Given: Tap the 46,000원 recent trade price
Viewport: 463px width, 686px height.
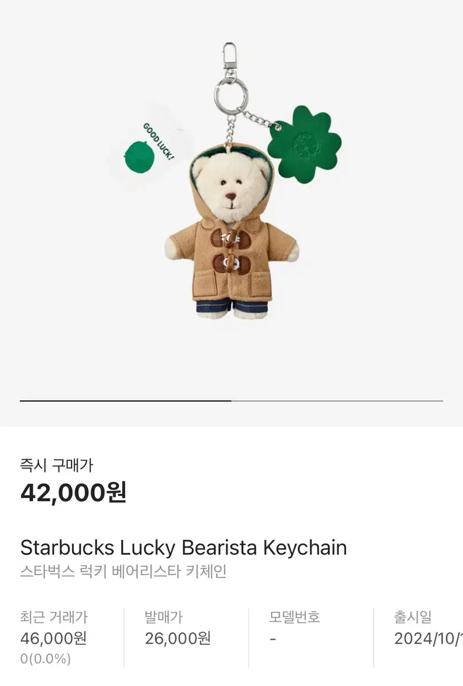Looking at the screenshot, I should [x=53, y=638].
